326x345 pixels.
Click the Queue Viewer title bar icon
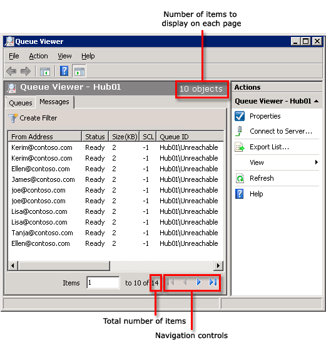pyautogui.click(x=9, y=41)
